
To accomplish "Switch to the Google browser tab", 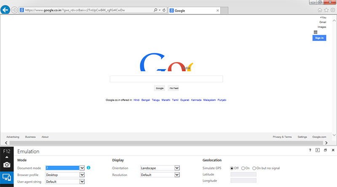I will coord(194,10).
